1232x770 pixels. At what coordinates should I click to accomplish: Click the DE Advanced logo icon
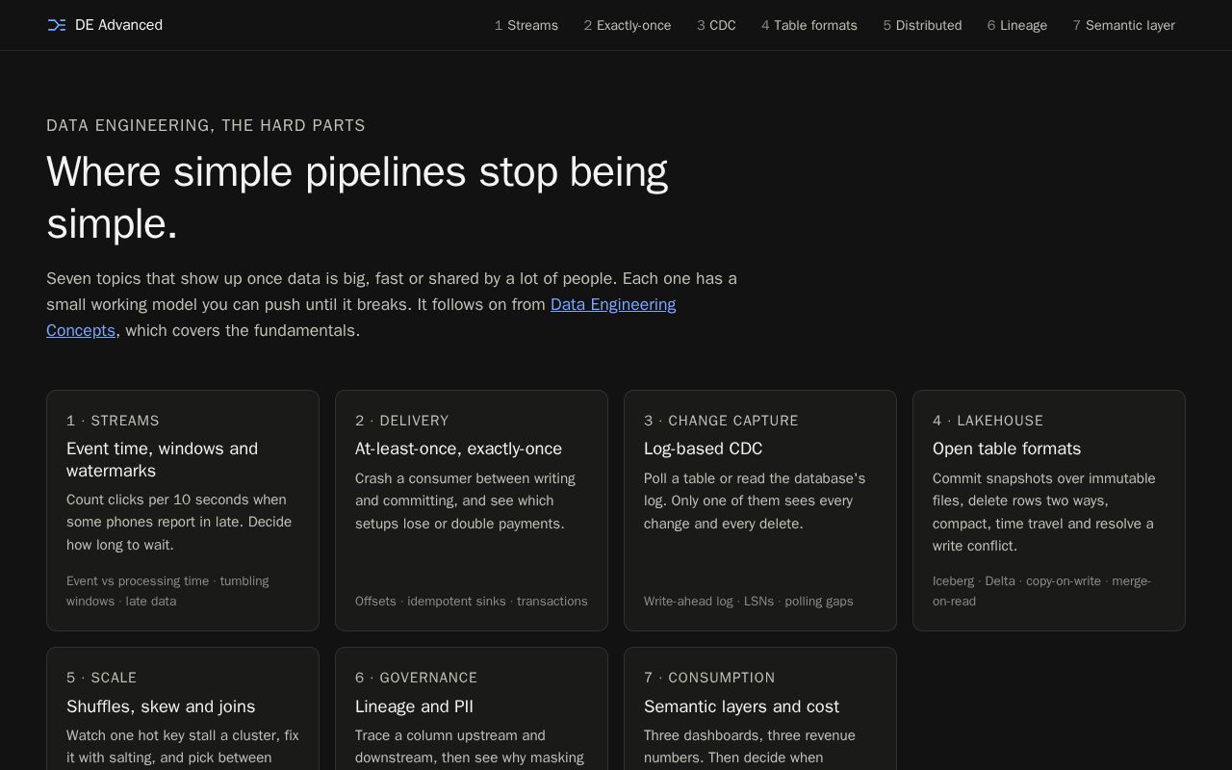click(x=57, y=25)
